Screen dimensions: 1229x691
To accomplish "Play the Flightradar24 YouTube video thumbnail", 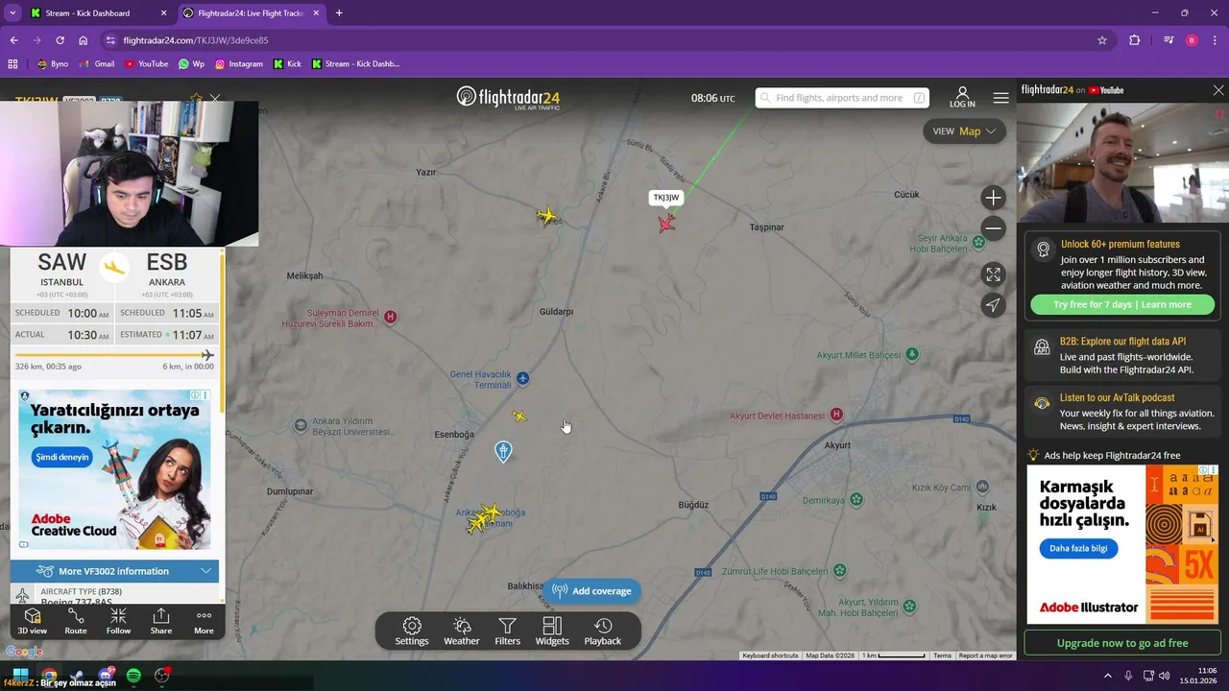I will (x=1121, y=163).
